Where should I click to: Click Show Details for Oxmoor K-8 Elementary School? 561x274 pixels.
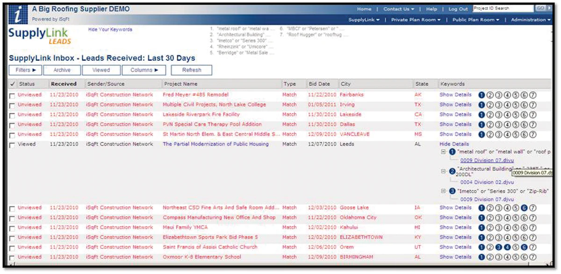point(455,257)
